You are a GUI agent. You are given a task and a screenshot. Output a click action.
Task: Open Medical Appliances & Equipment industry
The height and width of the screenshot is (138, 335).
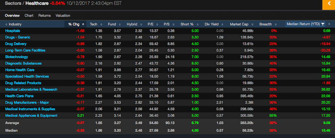coord(31,116)
